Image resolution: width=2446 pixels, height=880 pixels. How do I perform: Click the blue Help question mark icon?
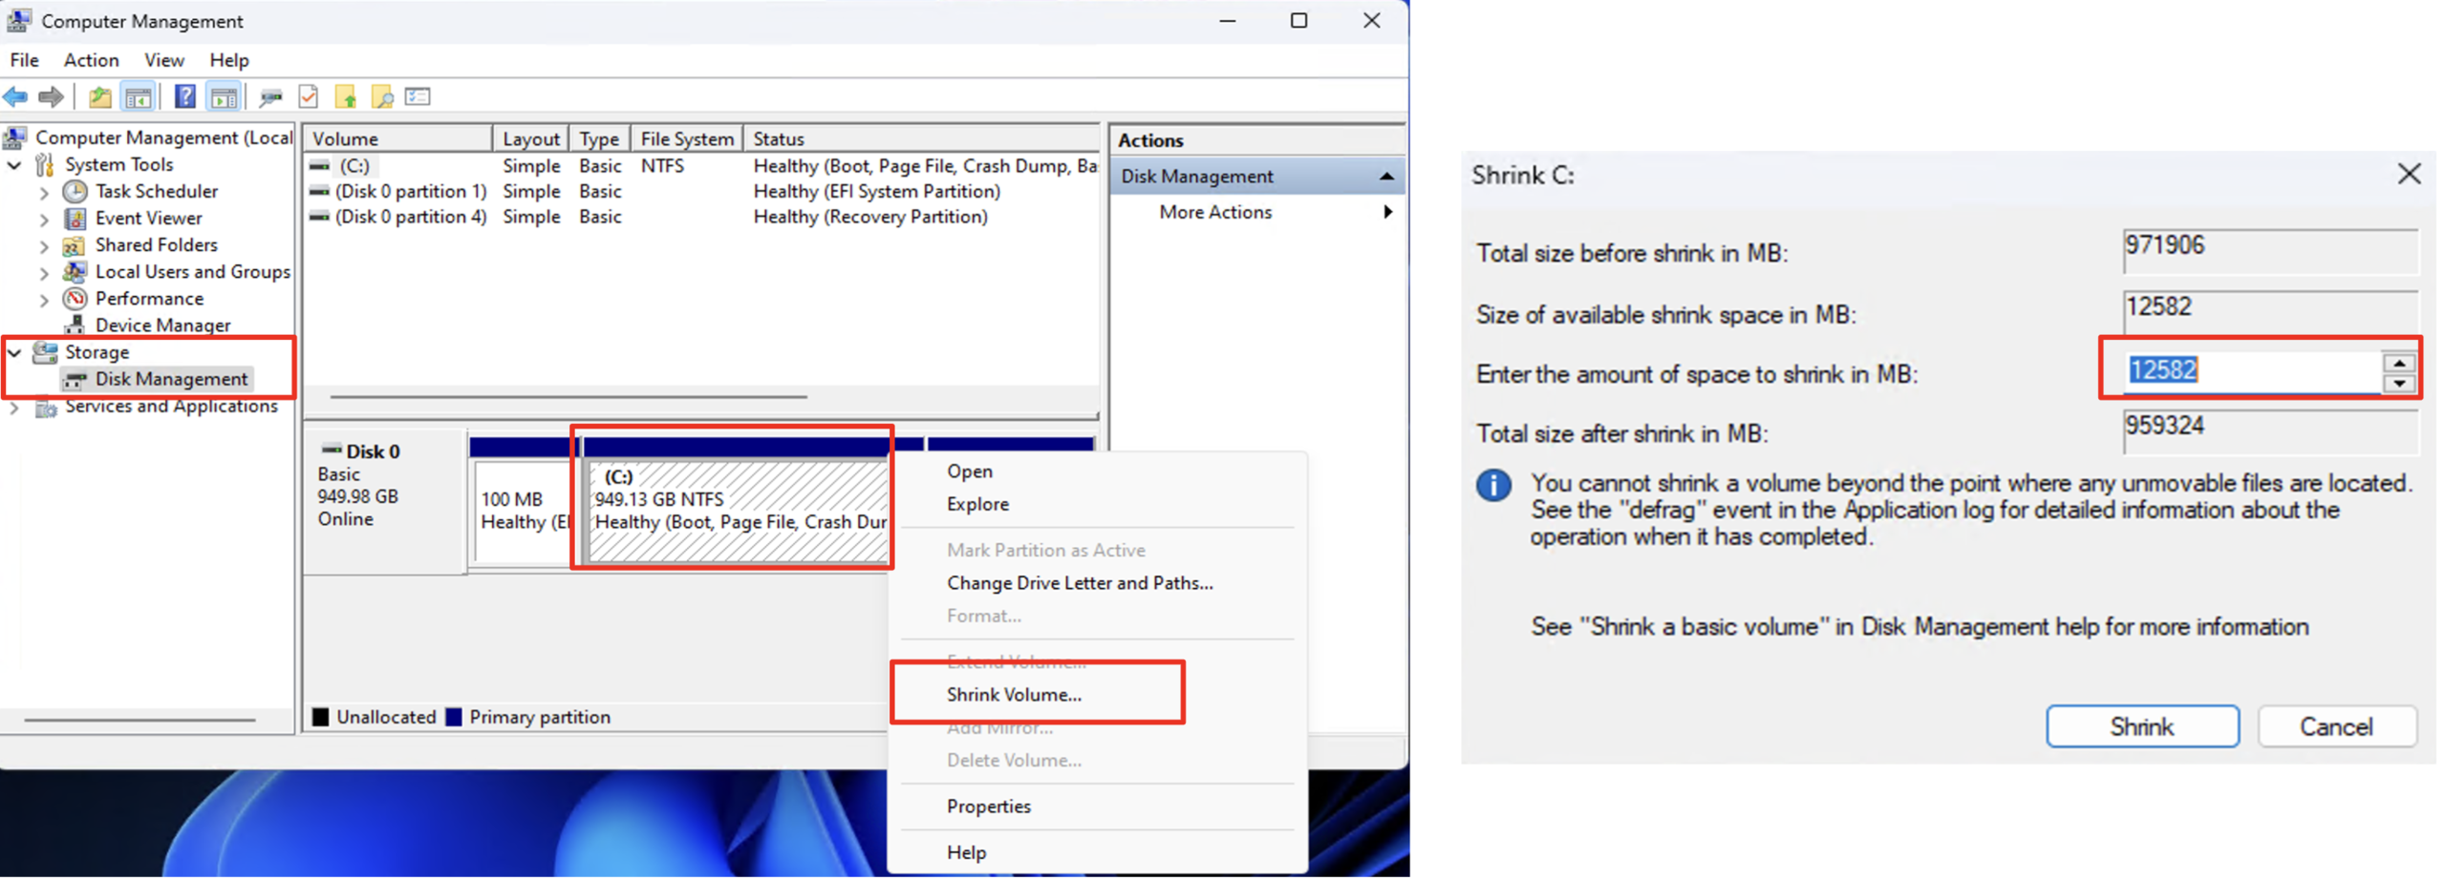(x=184, y=96)
